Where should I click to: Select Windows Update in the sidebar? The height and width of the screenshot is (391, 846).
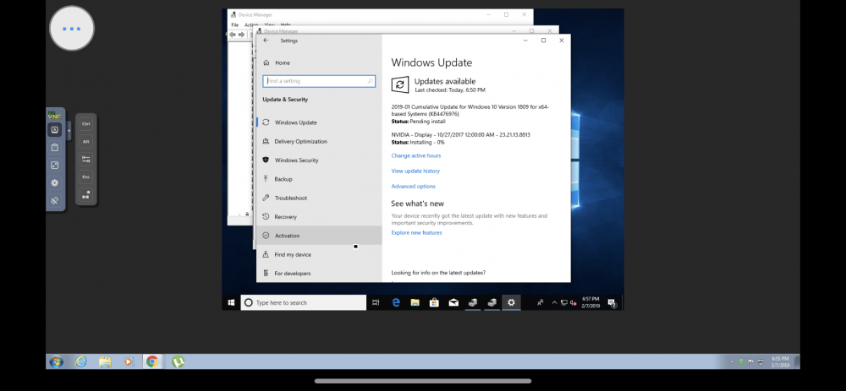(x=319, y=122)
